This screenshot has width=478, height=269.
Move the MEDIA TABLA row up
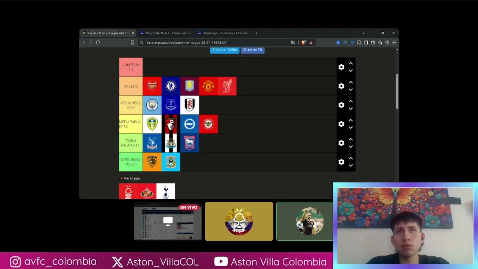[x=351, y=120]
